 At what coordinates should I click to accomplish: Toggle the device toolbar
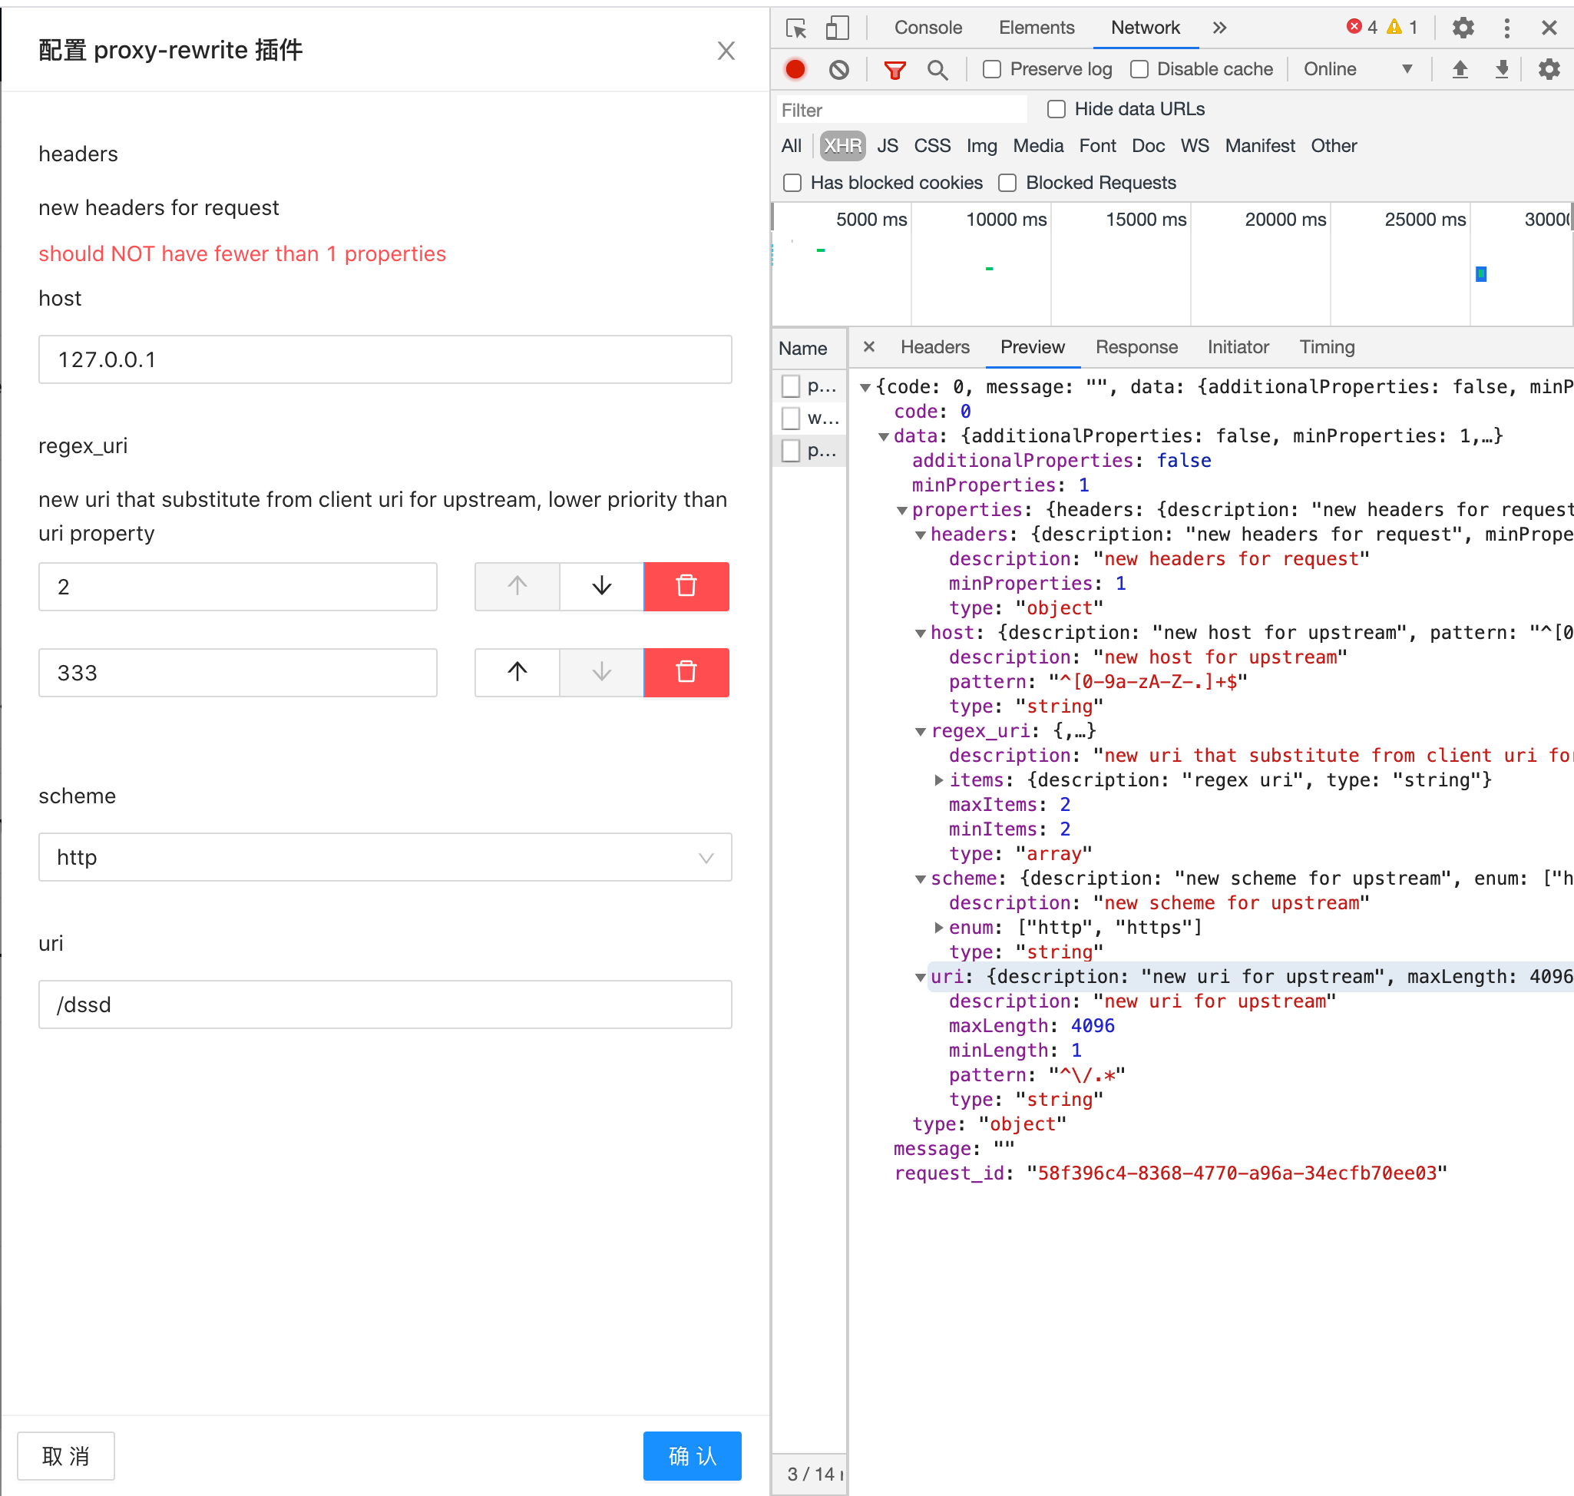[836, 28]
